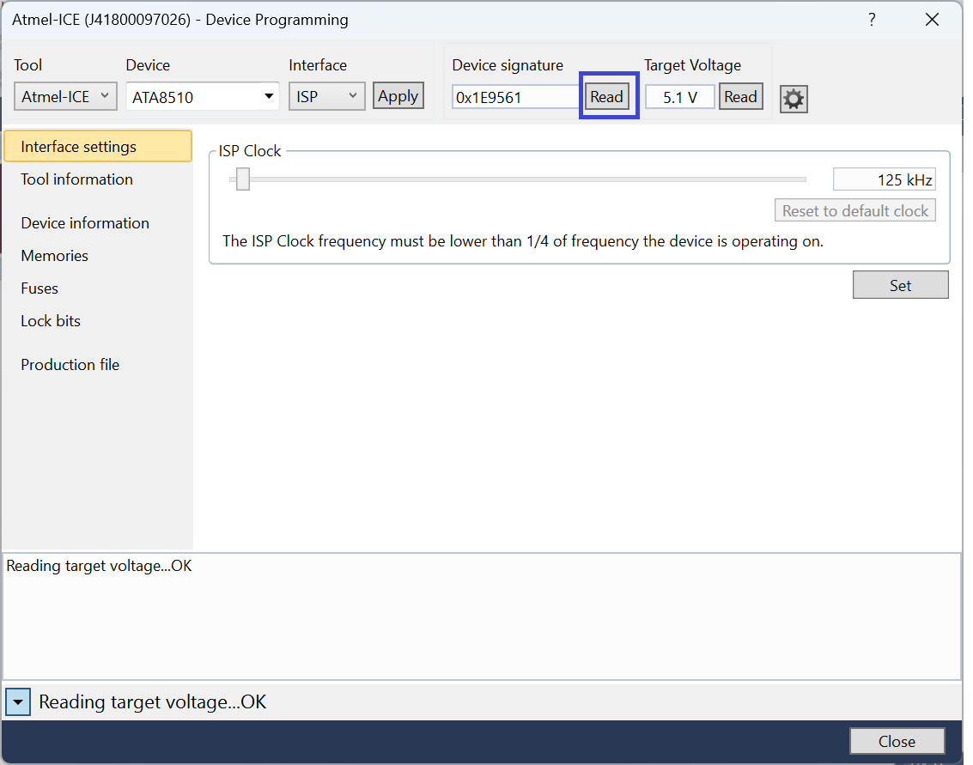
Task: Open the Tool information section
Action: 77,179
